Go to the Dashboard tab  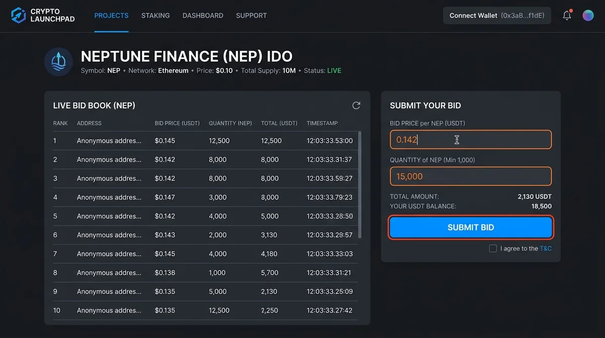coord(203,16)
